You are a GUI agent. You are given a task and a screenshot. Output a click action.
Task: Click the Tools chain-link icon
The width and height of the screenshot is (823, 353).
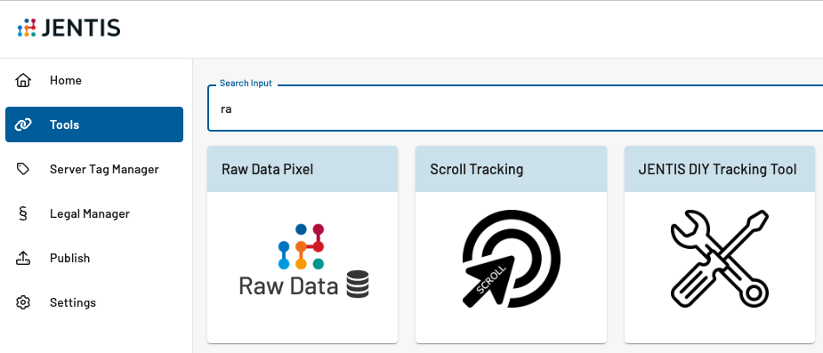23,124
